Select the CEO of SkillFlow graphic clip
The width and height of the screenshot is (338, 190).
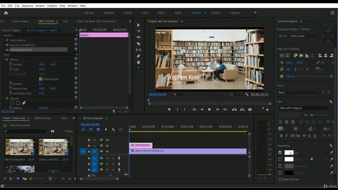click(x=141, y=146)
